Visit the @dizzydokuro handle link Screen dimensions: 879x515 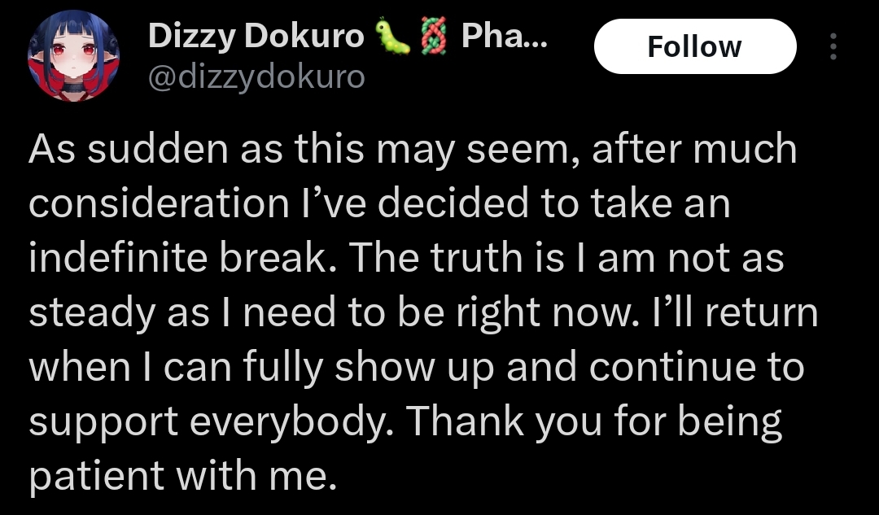pos(256,77)
